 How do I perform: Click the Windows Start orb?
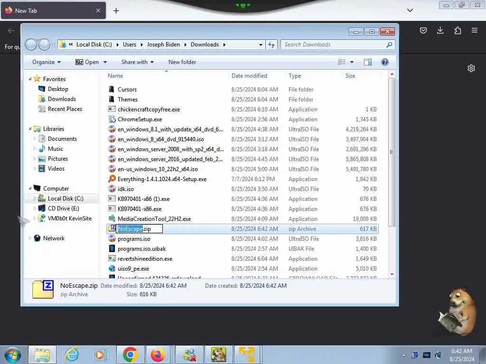(x=13, y=355)
